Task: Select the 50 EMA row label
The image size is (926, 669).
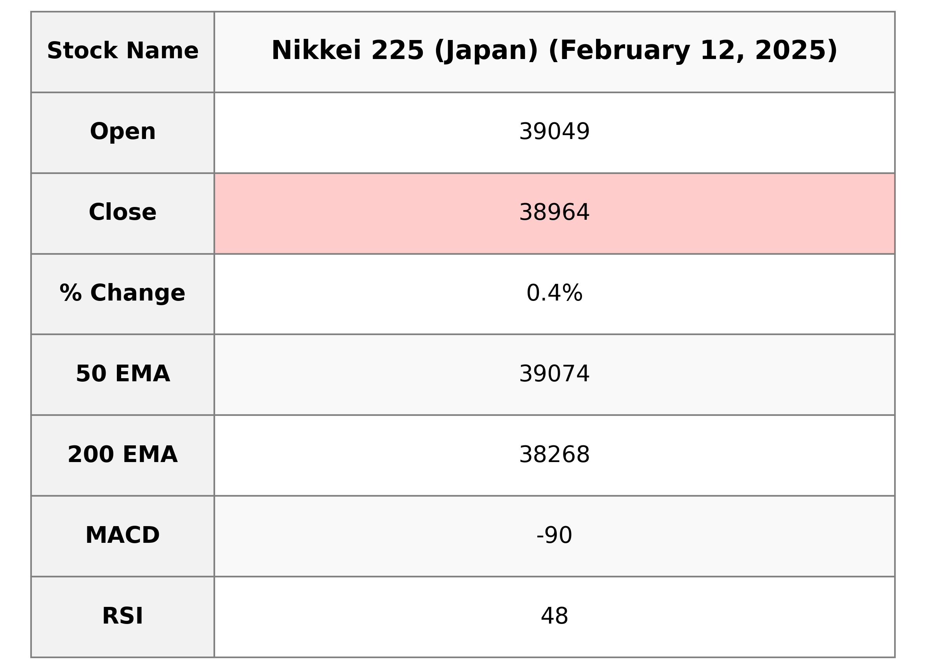Action: pyautogui.click(x=122, y=374)
